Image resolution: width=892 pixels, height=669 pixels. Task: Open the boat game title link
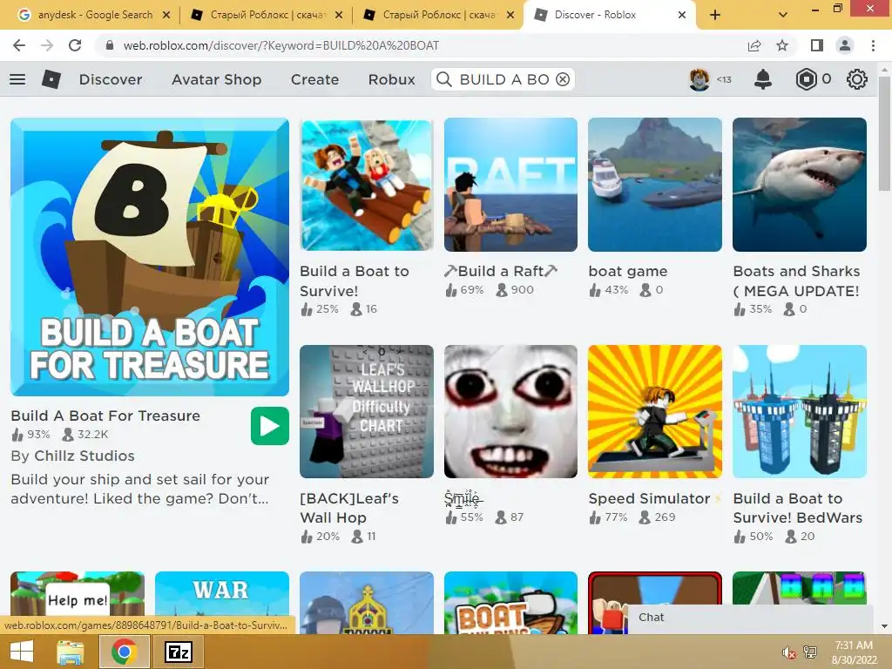point(627,272)
